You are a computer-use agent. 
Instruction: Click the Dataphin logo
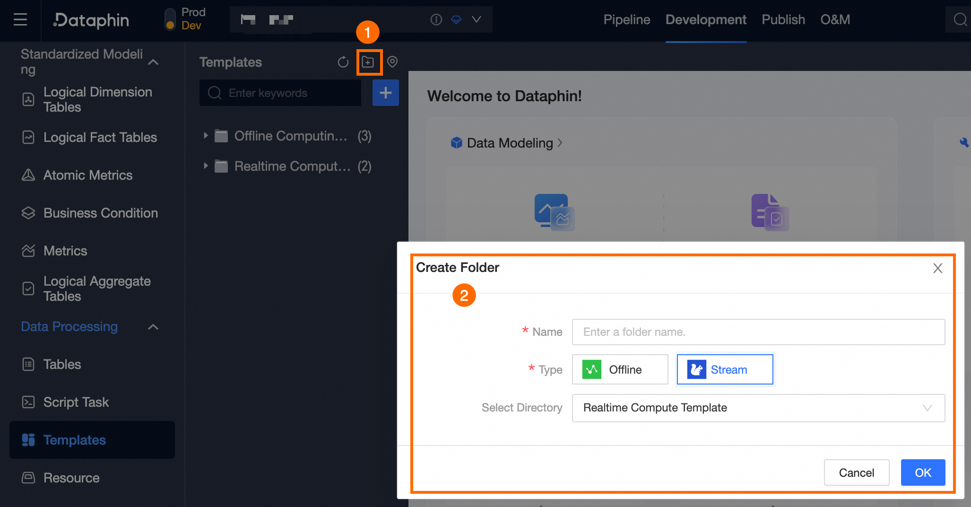pyautogui.click(x=91, y=20)
